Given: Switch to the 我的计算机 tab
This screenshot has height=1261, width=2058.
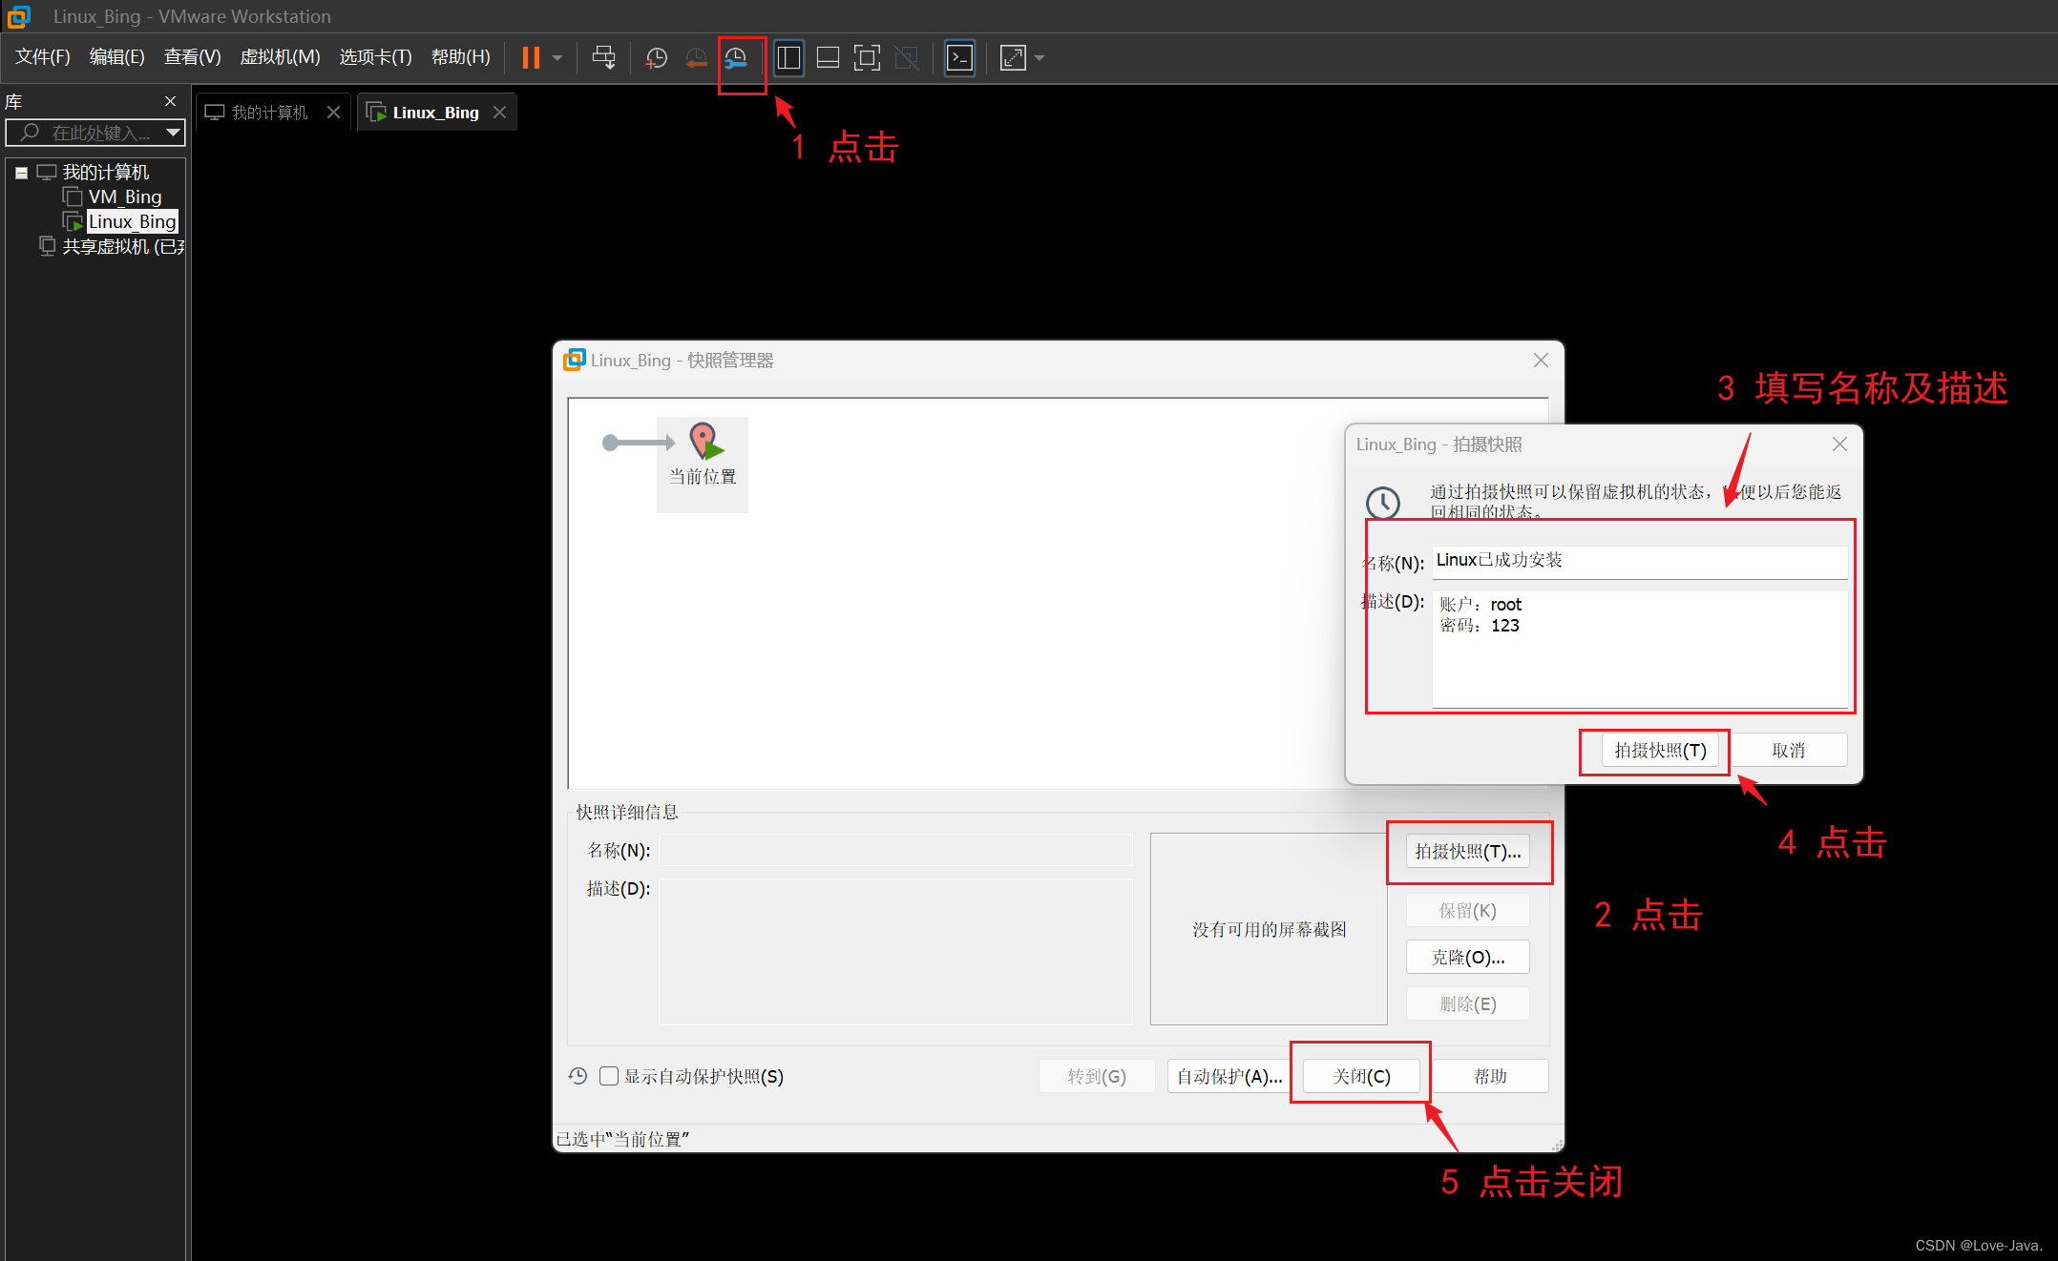Looking at the screenshot, I should 270,113.
